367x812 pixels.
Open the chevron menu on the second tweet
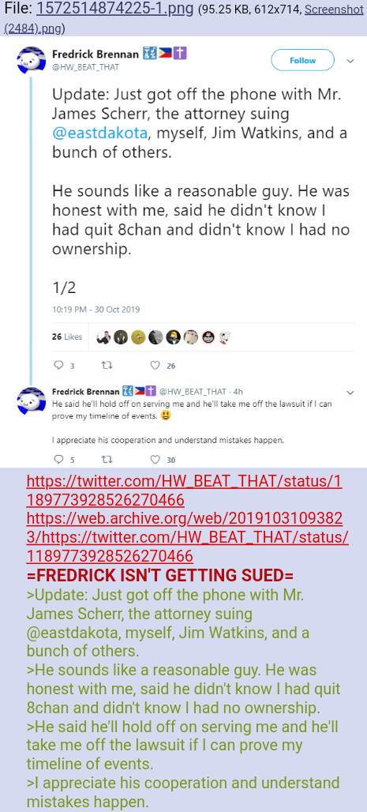click(350, 392)
